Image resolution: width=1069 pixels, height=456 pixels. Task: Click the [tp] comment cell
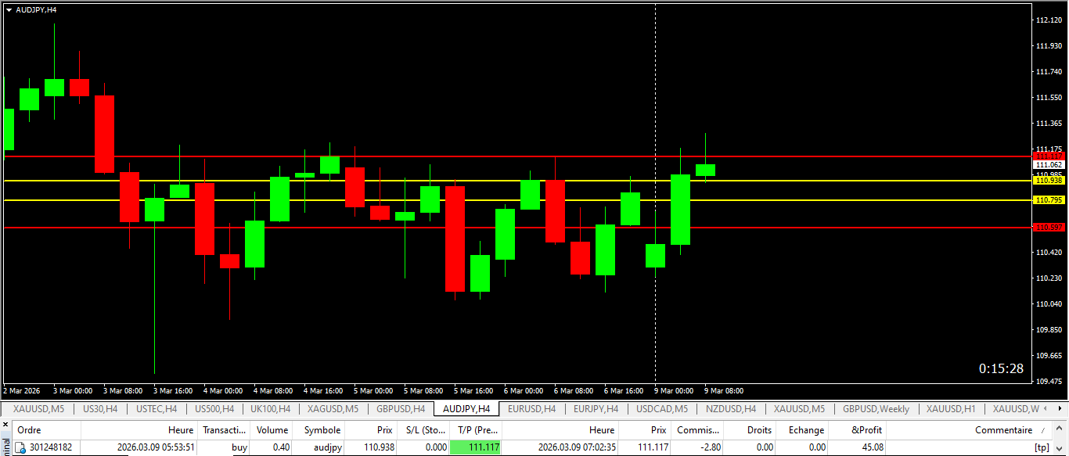tap(1041, 447)
